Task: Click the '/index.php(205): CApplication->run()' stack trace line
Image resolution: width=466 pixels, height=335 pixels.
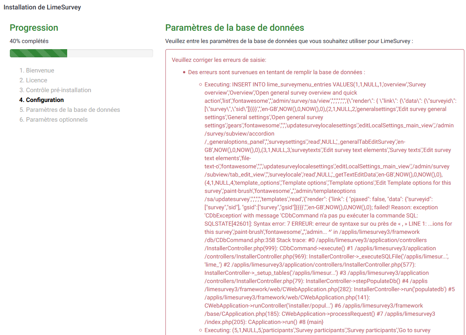Action: [x=264, y=322]
